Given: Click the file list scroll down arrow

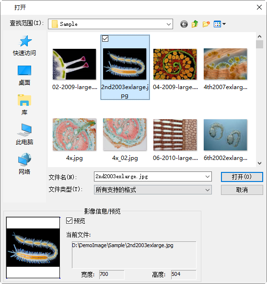Looking at the screenshot, I should coord(259,163).
